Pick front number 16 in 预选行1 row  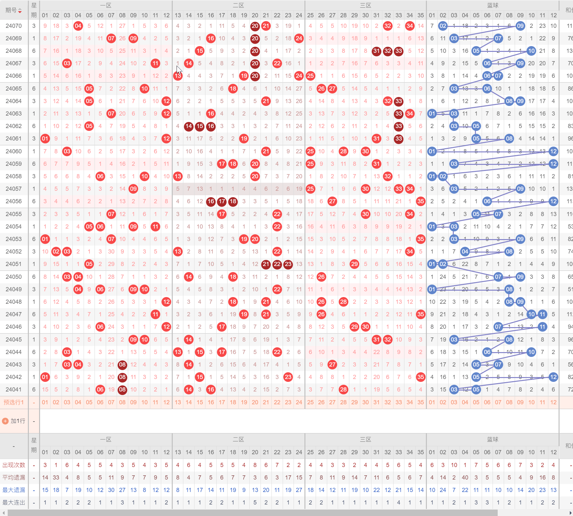click(211, 402)
